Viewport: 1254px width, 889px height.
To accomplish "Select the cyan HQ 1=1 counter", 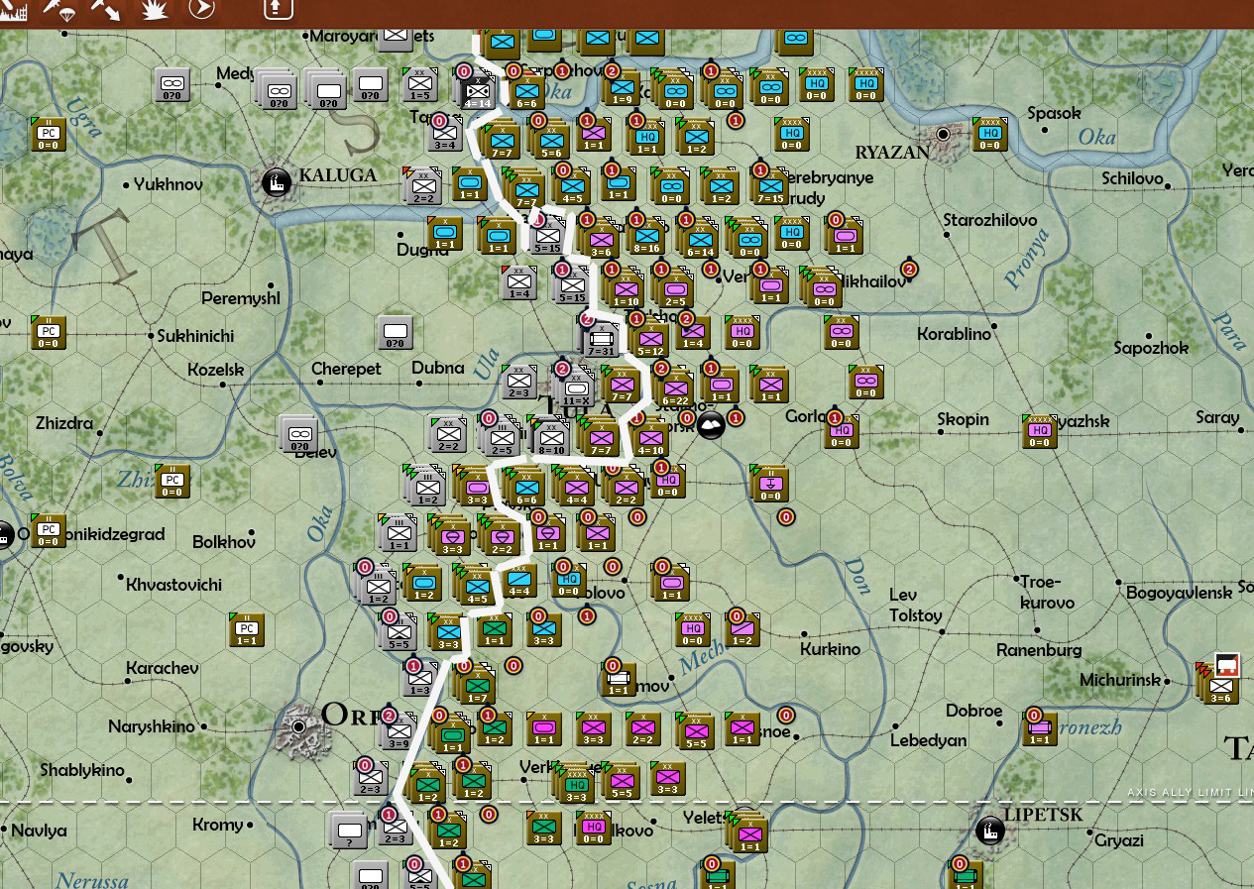I will coord(646,138).
